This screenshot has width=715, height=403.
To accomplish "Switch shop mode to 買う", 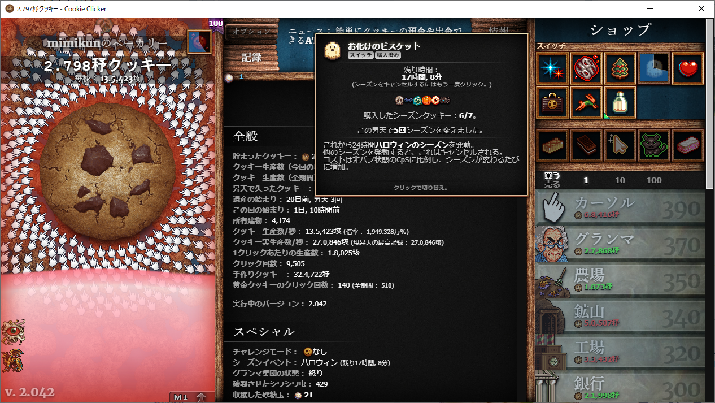I will coord(552,176).
